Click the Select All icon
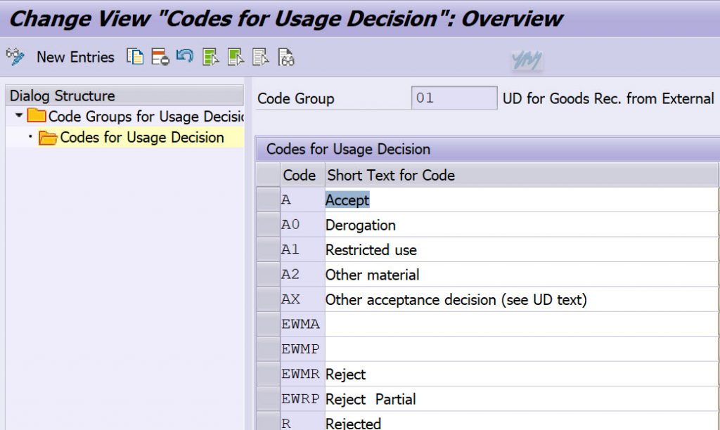 pyautogui.click(x=211, y=58)
